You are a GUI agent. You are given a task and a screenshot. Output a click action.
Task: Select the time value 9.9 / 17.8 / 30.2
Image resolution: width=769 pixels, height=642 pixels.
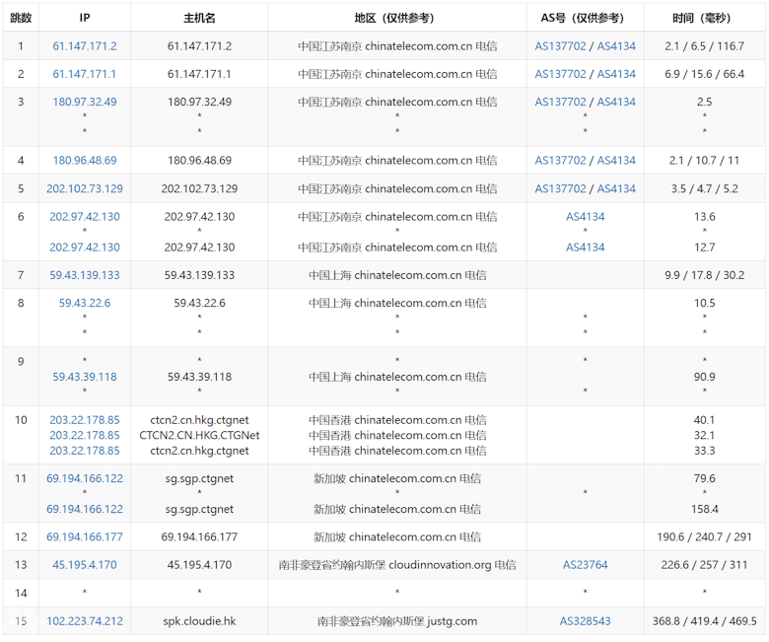(704, 275)
